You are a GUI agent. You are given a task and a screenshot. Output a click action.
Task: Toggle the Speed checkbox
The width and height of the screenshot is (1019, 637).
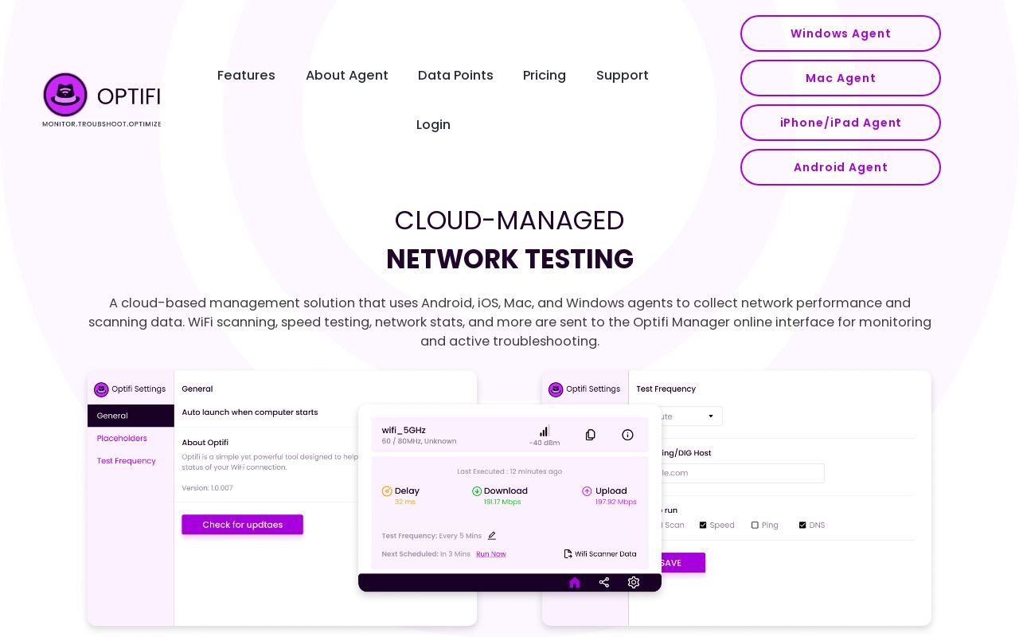click(x=703, y=526)
